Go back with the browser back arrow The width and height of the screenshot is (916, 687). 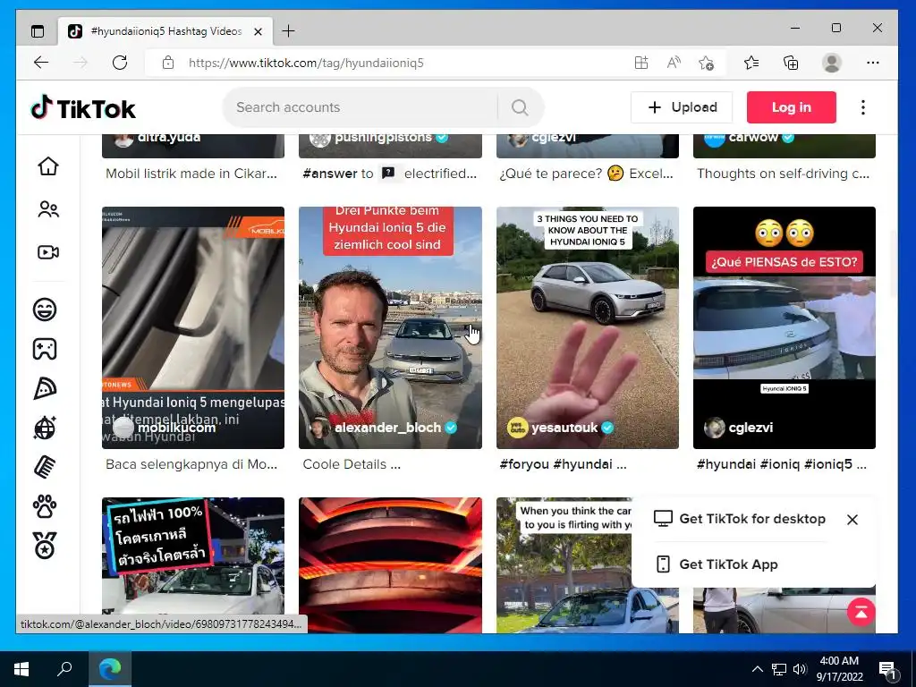(x=41, y=63)
